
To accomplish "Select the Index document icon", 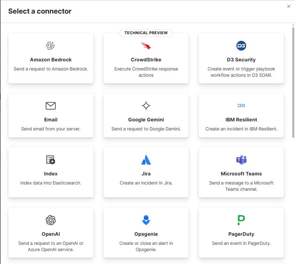I will tap(51, 160).
